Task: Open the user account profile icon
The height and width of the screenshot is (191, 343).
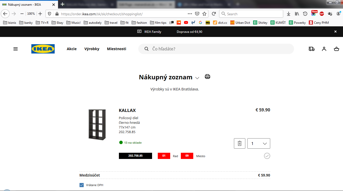Action: tap(324, 49)
